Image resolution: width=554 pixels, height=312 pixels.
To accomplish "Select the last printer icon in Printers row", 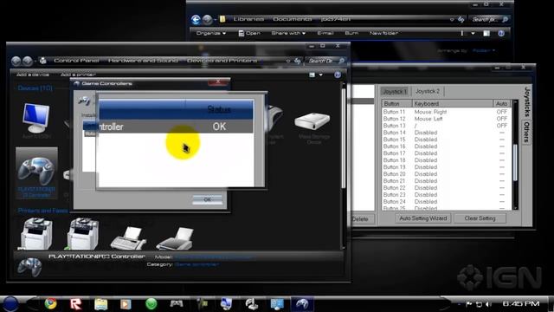I will tap(175, 238).
